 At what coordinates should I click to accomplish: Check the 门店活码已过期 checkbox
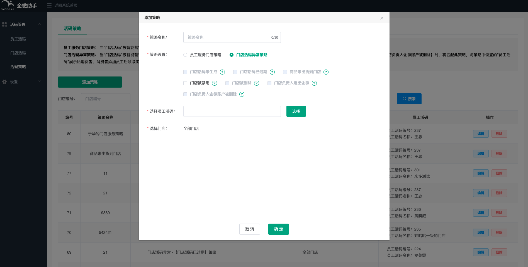235,72
